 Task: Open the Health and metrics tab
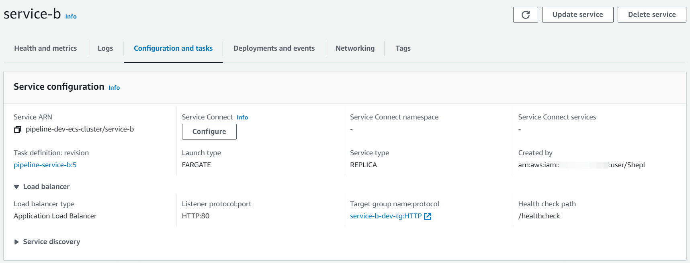45,48
